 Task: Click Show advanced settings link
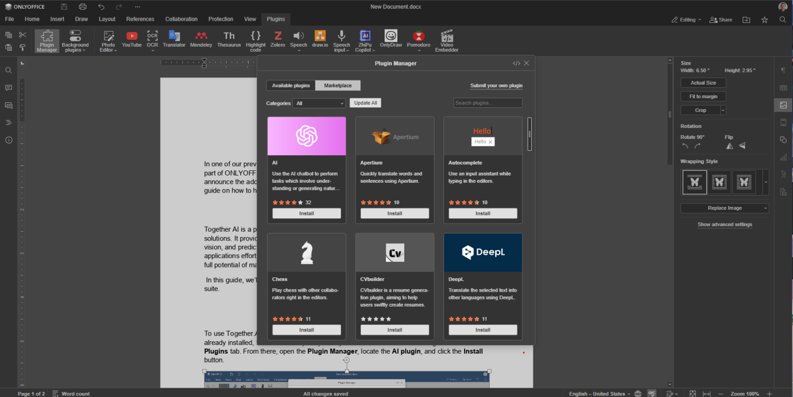tap(725, 225)
